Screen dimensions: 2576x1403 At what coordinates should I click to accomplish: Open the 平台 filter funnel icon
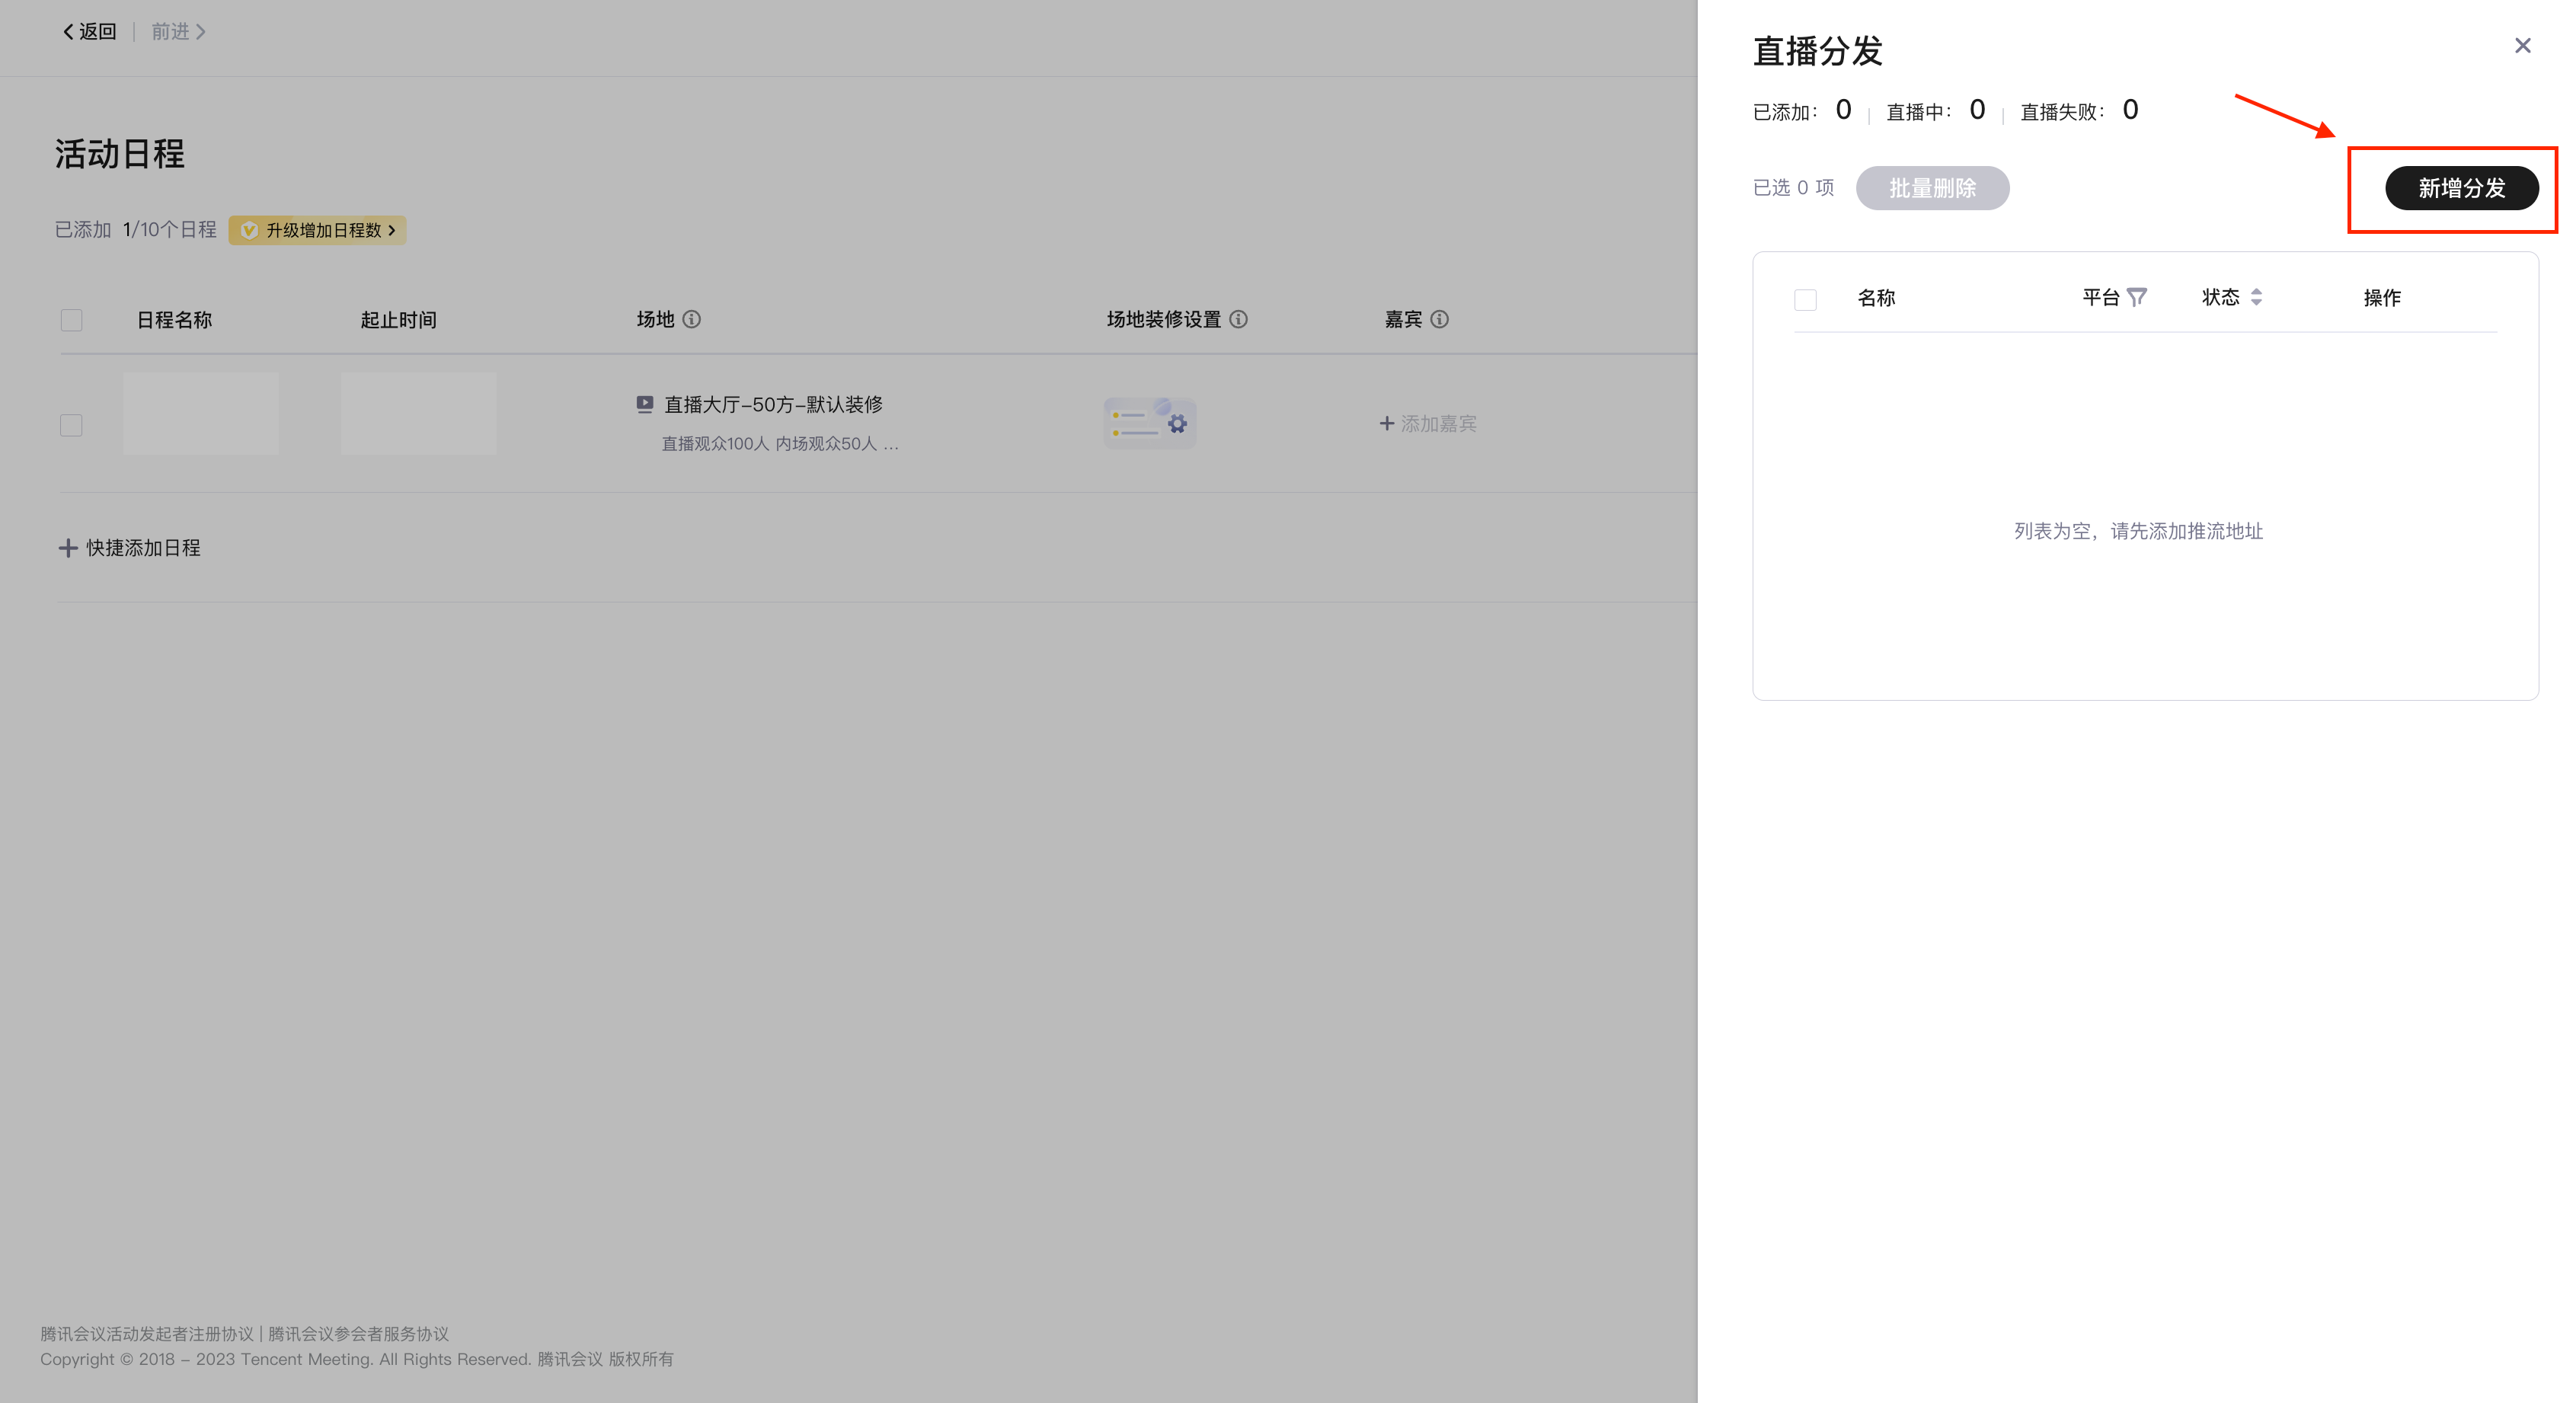(2137, 298)
